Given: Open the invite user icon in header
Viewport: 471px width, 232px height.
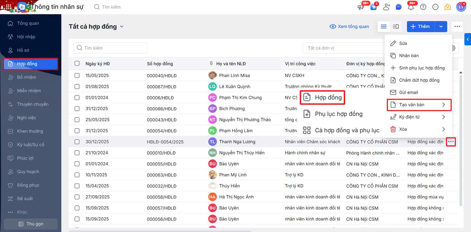Looking at the screenshot, I should (x=386, y=7).
